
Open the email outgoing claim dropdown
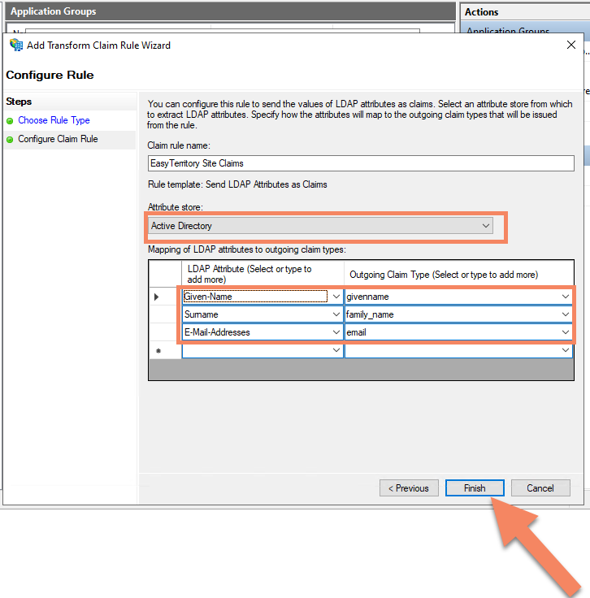pos(565,332)
